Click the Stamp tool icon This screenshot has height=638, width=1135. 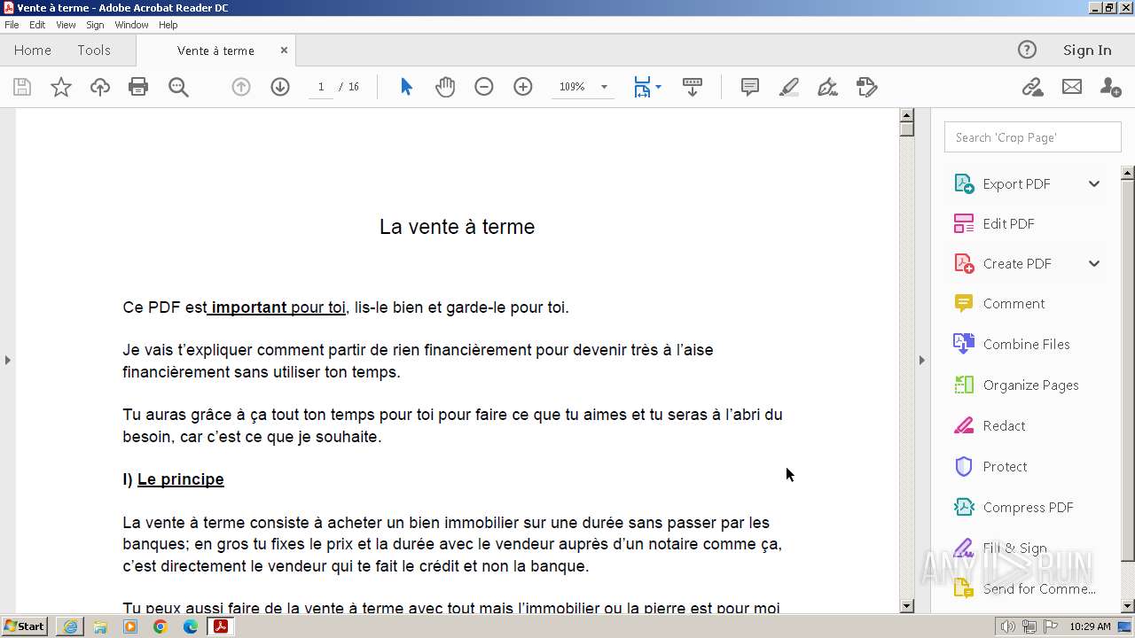pyautogui.click(x=867, y=87)
